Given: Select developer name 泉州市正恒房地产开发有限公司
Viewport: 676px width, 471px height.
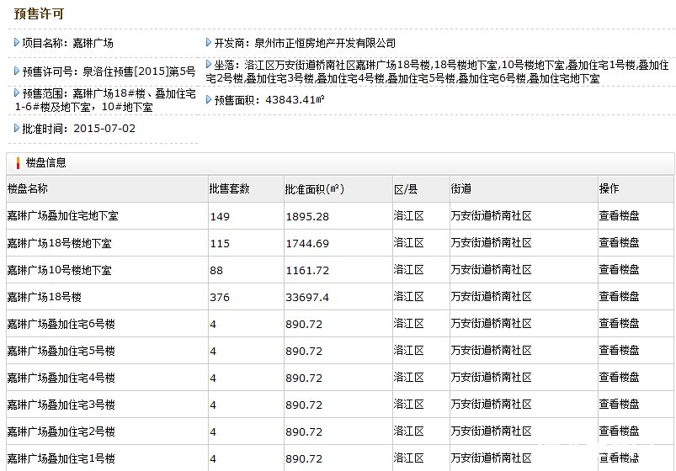Looking at the screenshot, I should pos(325,43).
